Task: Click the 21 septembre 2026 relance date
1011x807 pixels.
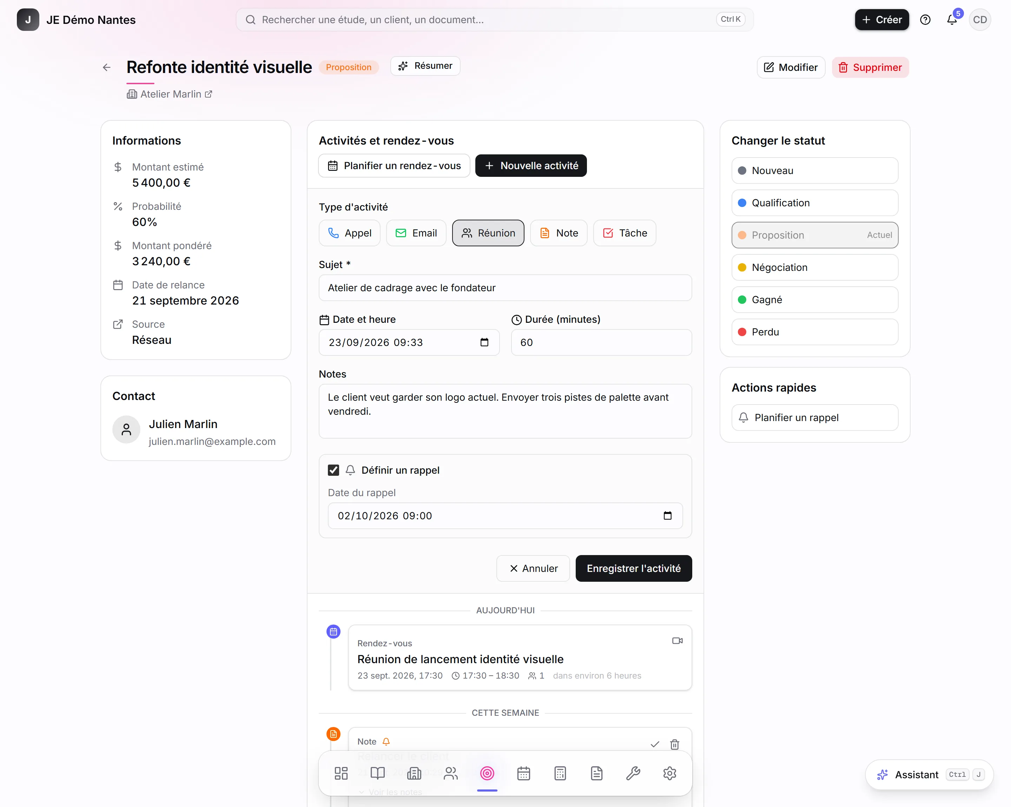Action: [186, 301]
